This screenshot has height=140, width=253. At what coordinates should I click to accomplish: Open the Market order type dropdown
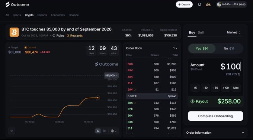pos(234,33)
